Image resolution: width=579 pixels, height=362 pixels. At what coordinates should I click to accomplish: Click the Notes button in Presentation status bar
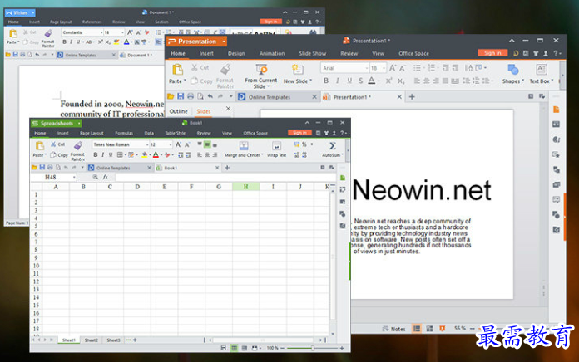(394, 329)
